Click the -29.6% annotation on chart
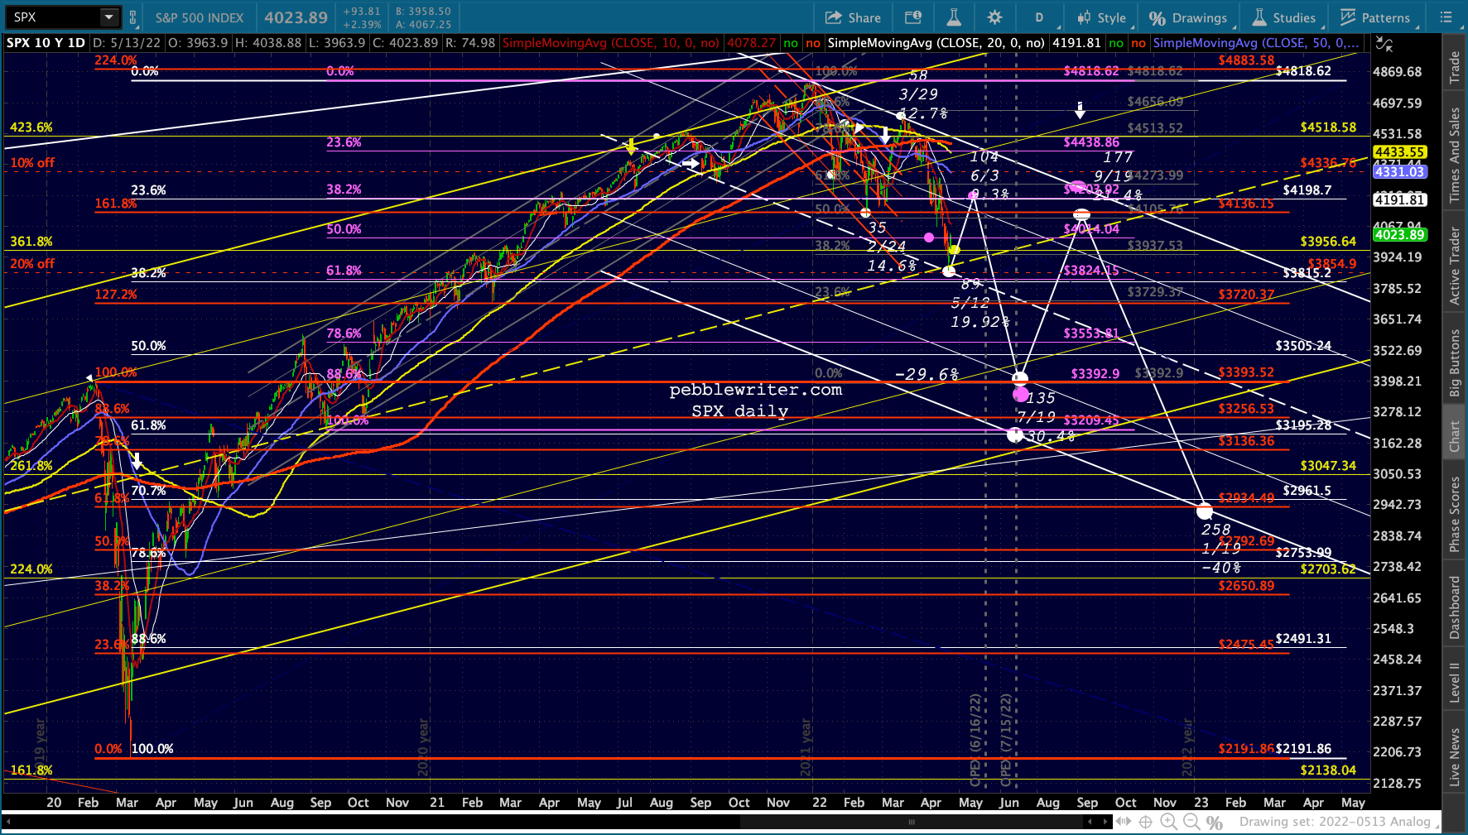Viewport: 1468px width, 835px height. (x=927, y=375)
